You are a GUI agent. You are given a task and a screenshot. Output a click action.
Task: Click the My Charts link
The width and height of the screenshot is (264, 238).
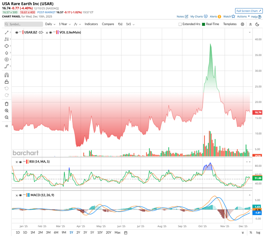pos(196,16)
